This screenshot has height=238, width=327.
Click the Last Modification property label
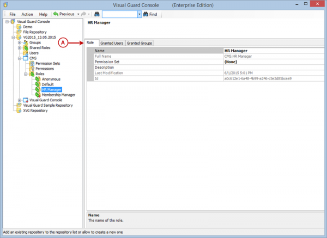point(108,73)
